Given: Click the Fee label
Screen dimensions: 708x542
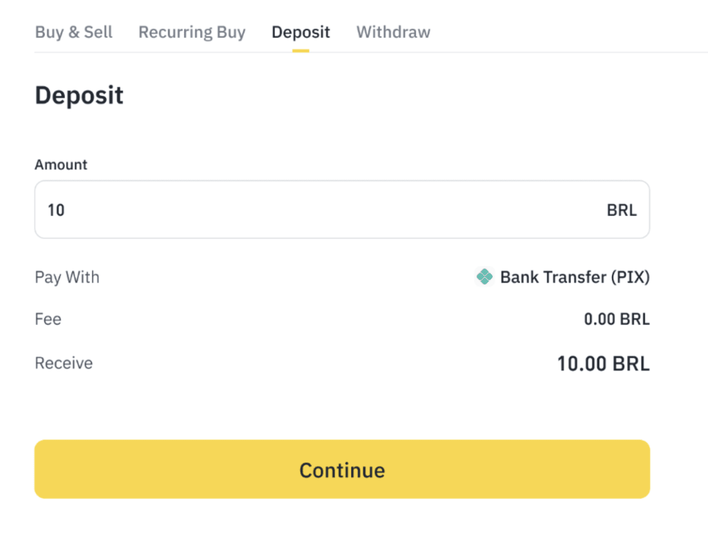Looking at the screenshot, I should point(48,319).
